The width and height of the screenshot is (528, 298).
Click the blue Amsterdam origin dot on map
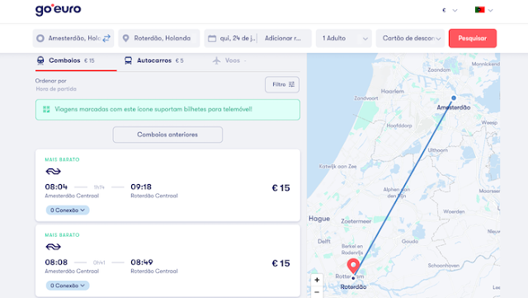coord(454,97)
